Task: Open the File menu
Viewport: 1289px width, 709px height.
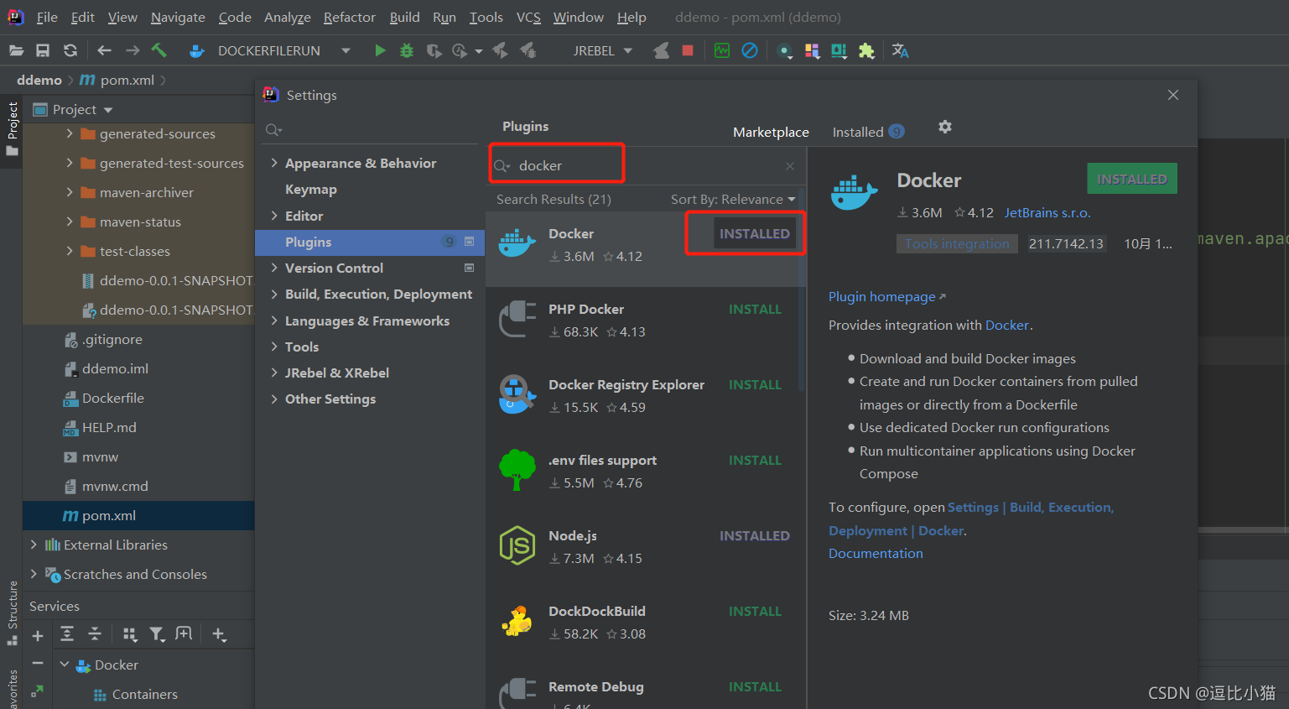Action: (x=47, y=17)
